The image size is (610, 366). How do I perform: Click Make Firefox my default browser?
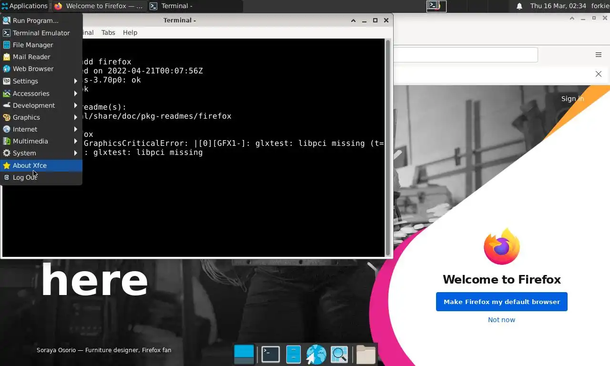coord(501,302)
